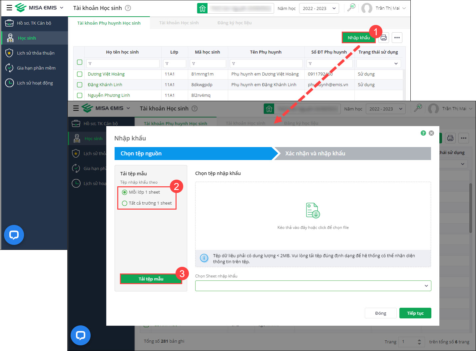Click the Tên Phụ huynh filter field
The image size is (476, 351).
pyautogui.click(x=266, y=64)
